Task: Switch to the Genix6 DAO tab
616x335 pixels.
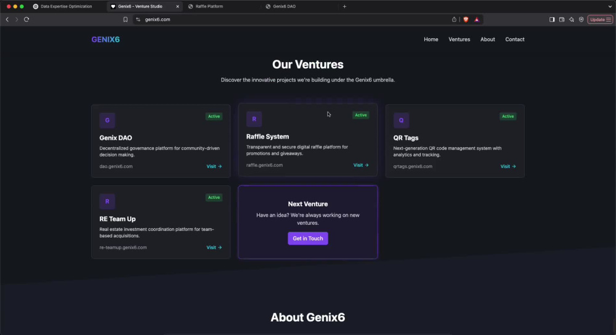Action: 299,6
